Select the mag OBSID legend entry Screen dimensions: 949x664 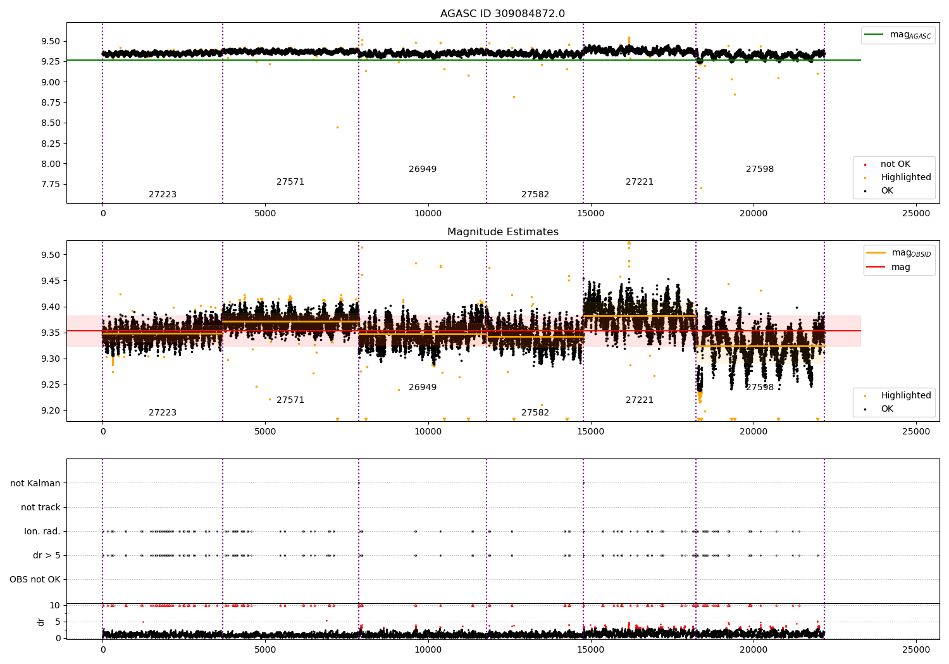tap(898, 253)
